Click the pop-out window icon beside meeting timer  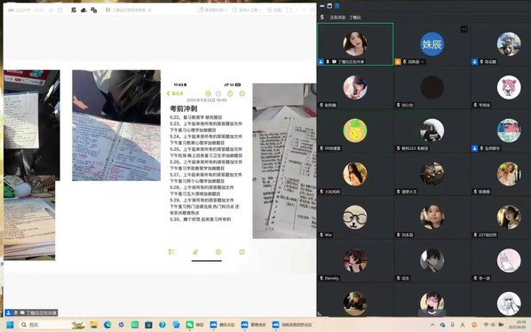[60, 10]
